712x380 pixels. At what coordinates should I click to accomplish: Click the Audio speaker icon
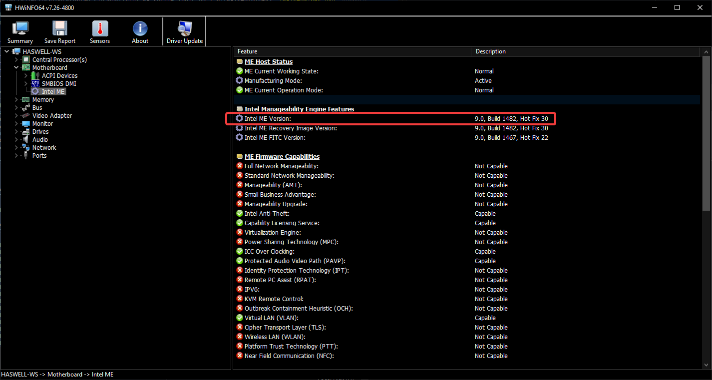[26, 139]
